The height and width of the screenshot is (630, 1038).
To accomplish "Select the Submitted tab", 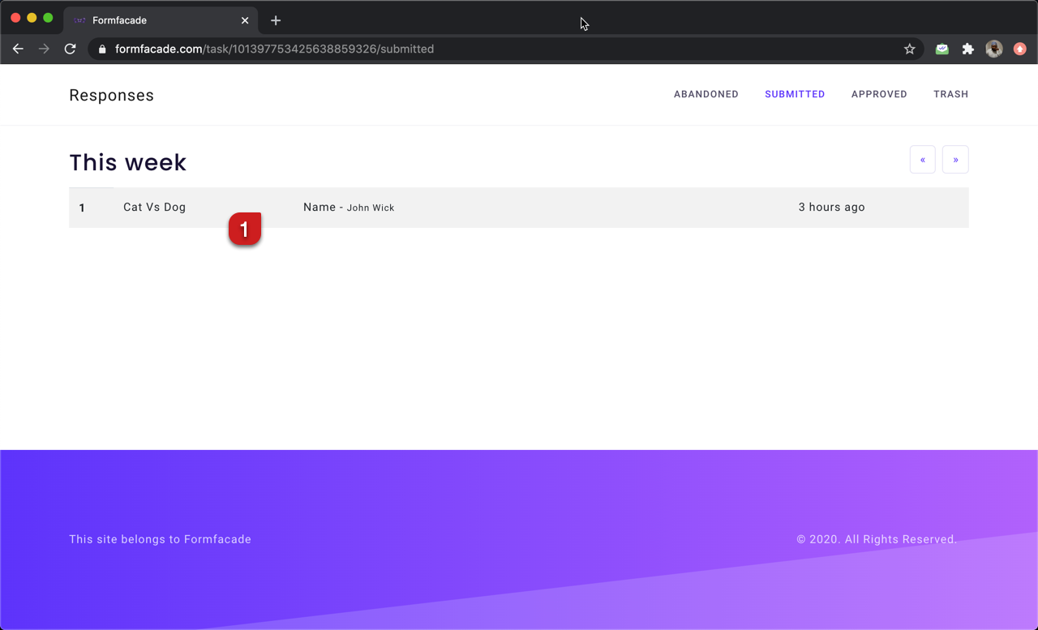I will pos(795,94).
